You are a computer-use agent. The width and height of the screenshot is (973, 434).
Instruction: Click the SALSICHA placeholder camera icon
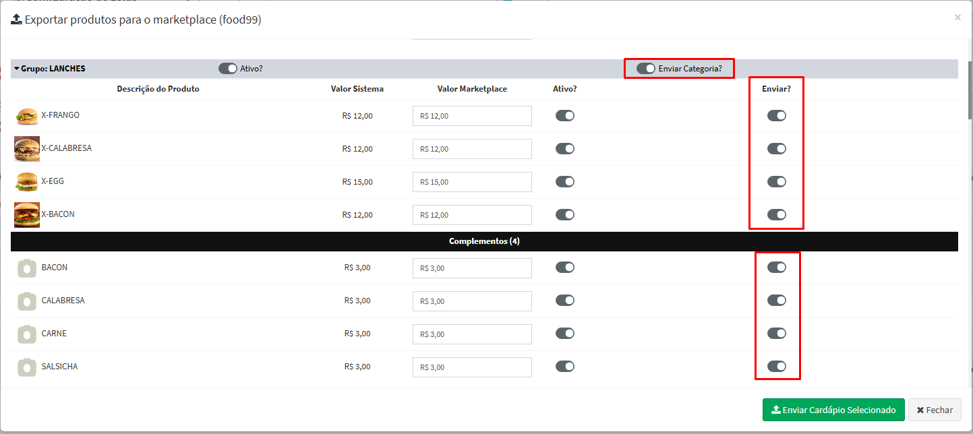pyautogui.click(x=27, y=367)
